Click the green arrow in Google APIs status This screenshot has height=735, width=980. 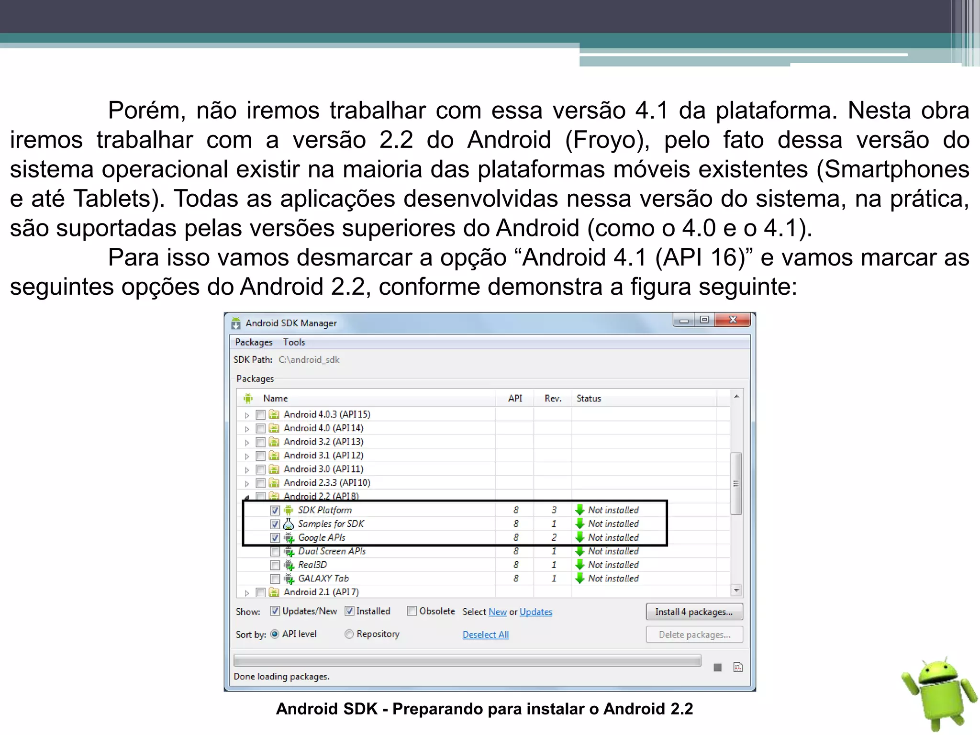pyautogui.click(x=580, y=537)
